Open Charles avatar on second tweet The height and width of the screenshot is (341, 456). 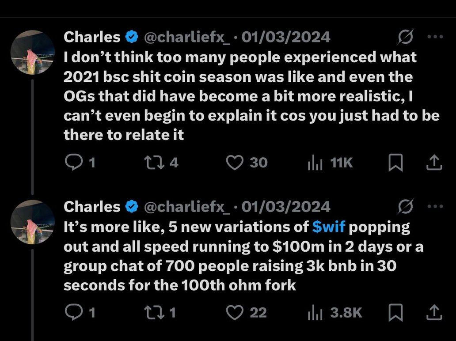(32, 222)
